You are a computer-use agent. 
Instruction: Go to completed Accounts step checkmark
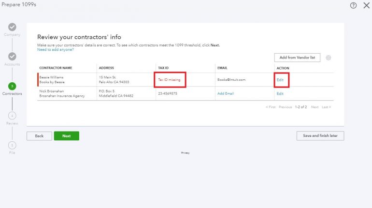point(12,57)
